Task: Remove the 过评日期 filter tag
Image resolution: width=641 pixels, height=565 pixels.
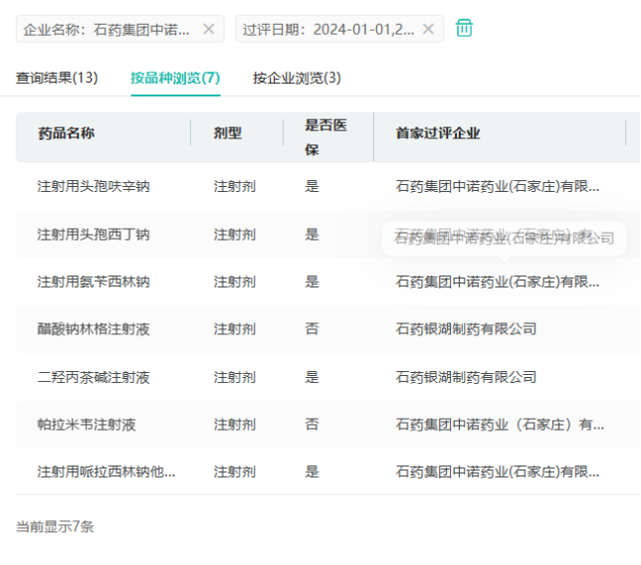Action: point(428,29)
